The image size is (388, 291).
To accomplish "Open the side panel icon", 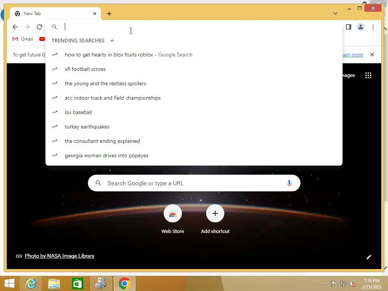I will coord(349,27).
